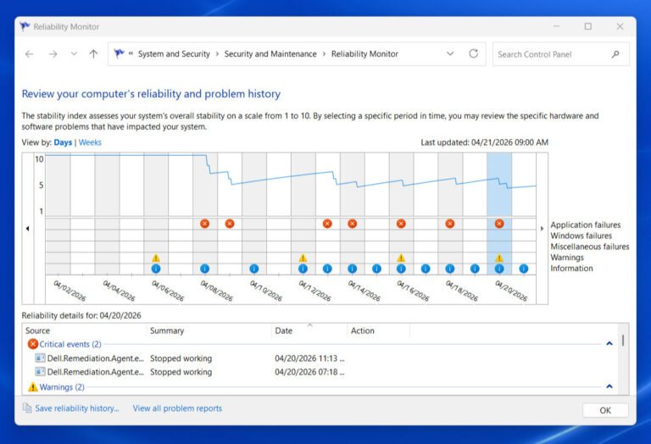The image size is (651, 444).
Task: Click the Reliability Monitor breadcrumb
Action: click(364, 54)
